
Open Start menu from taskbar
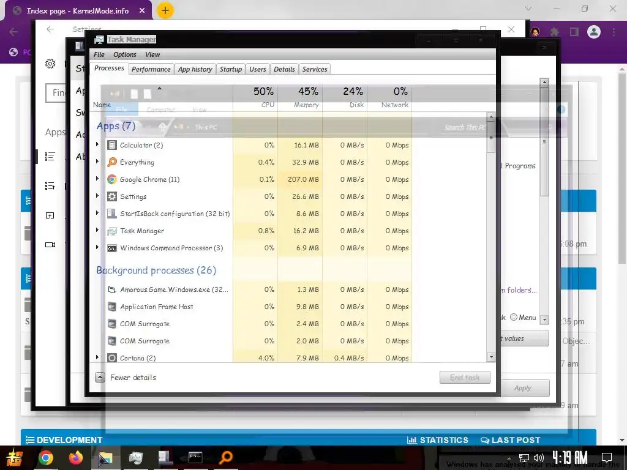[x=15, y=458]
